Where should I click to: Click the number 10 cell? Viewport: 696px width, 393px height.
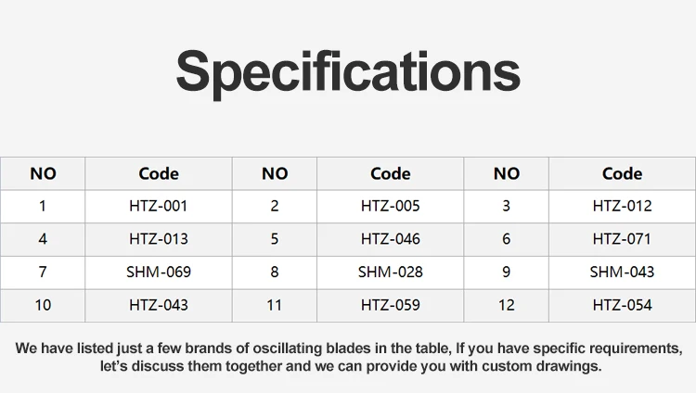pyautogui.click(x=43, y=305)
